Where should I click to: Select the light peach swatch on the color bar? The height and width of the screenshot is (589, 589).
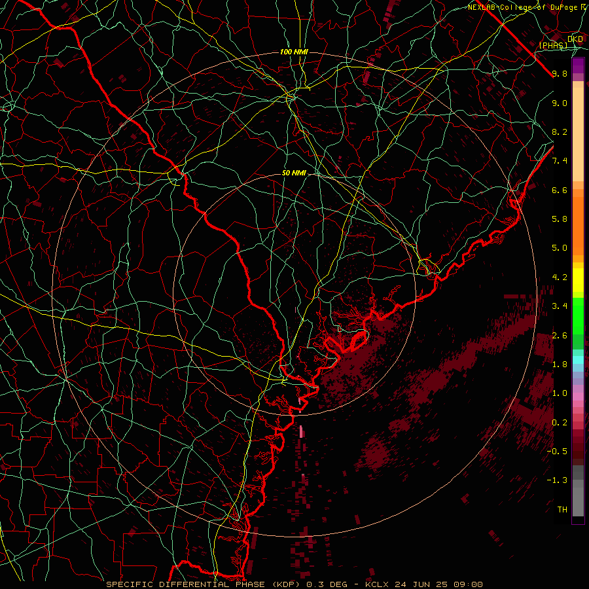[578, 135]
